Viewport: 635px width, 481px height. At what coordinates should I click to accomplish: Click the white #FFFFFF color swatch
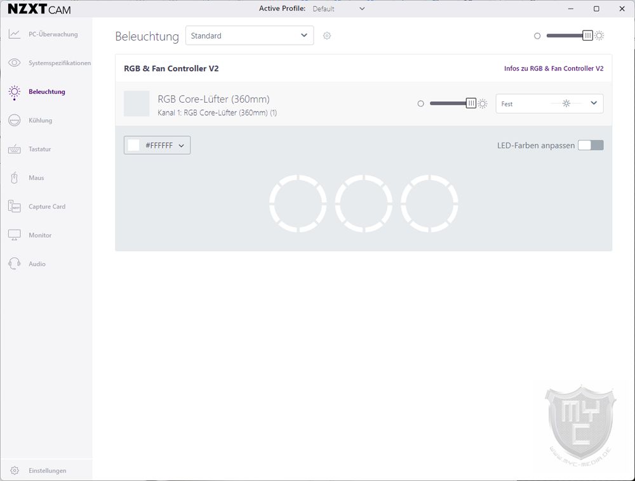(x=133, y=145)
